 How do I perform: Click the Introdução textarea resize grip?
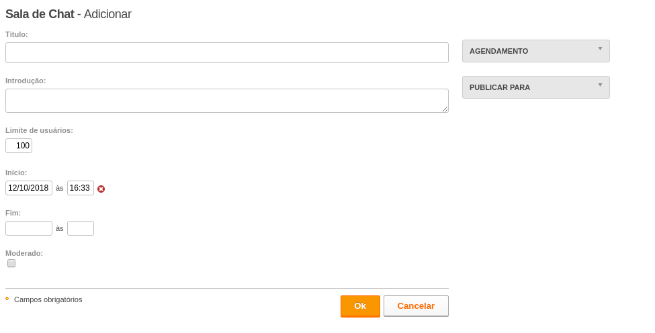[445, 109]
